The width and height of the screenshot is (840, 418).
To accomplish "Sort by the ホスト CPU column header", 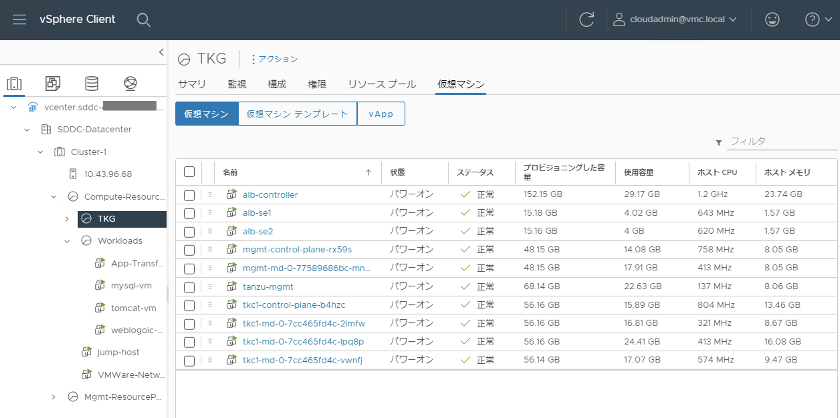I will [x=717, y=172].
